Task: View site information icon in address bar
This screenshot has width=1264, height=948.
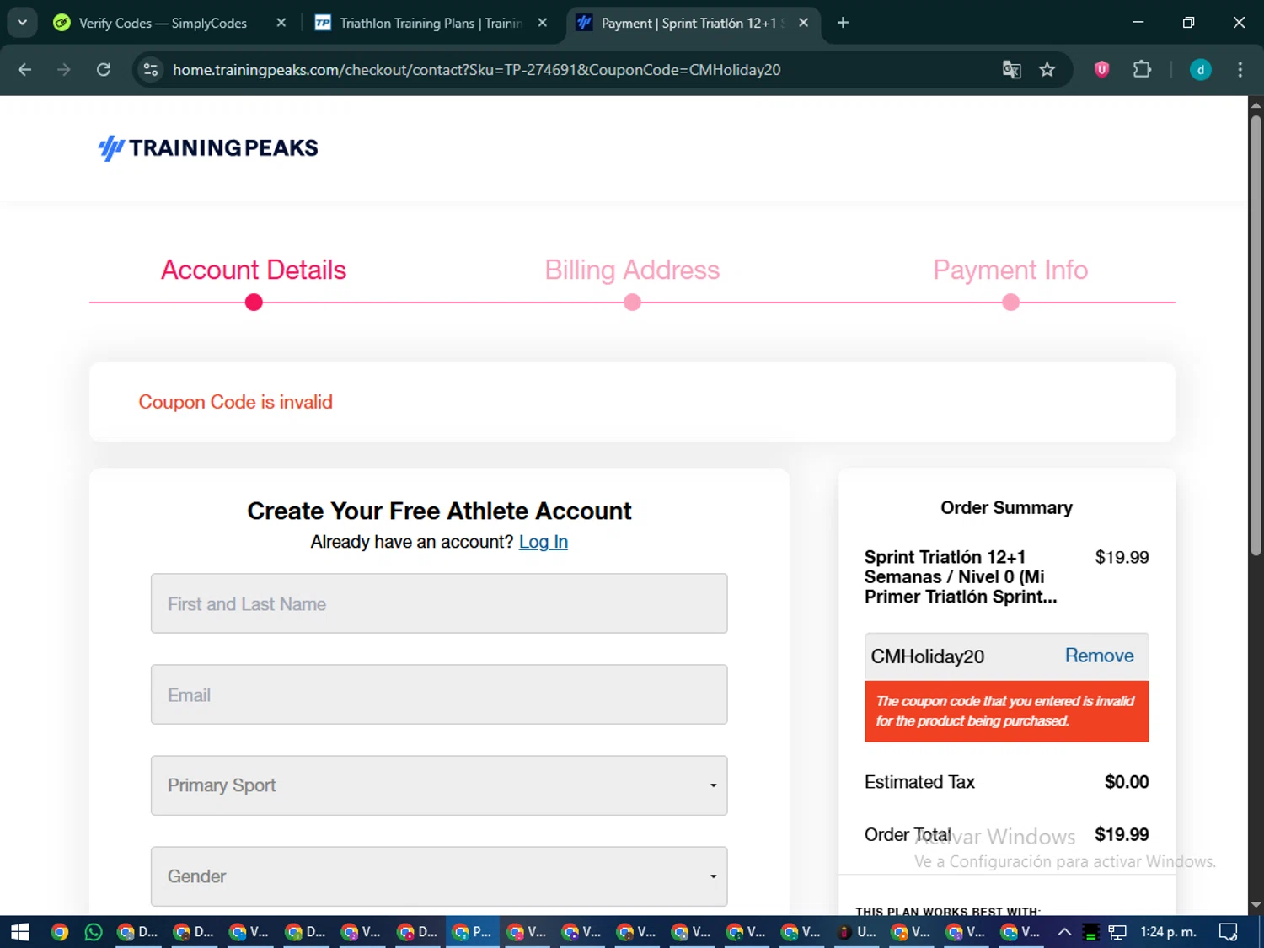Action: pyautogui.click(x=151, y=70)
